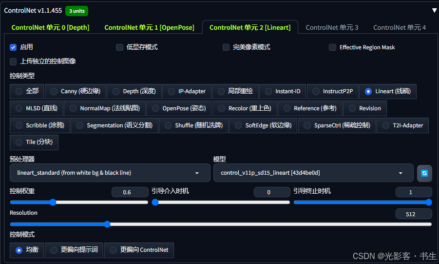Image resolution: width=439 pixels, height=264 pixels.
Task: Click the 控制权重 slider handle
Action: (53, 203)
